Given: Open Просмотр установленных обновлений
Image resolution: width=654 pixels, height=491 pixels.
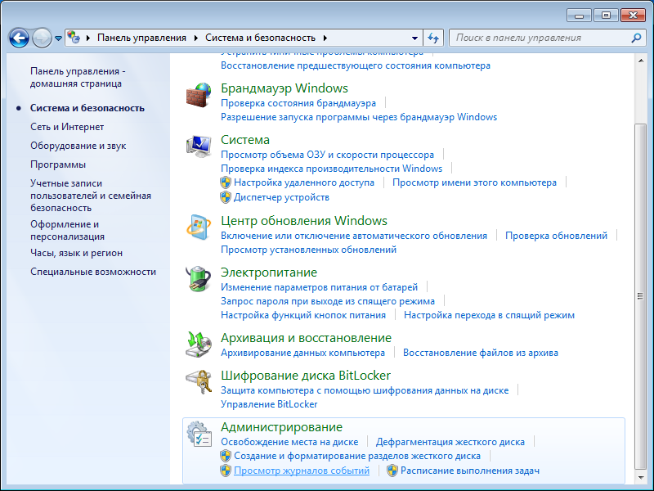Looking at the screenshot, I should pyautogui.click(x=308, y=250).
